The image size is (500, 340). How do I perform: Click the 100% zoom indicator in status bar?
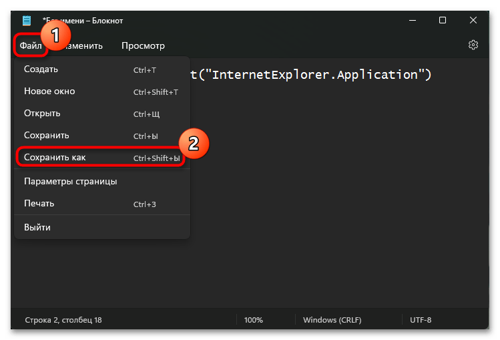click(253, 320)
